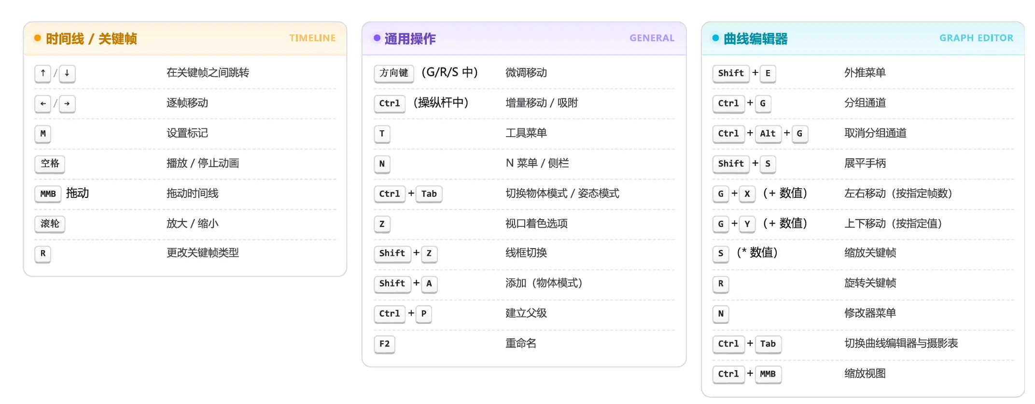This screenshot has width=1035, height=404.
Task: Click the text "缩放关键帧"
Action: tap(870, 253)
